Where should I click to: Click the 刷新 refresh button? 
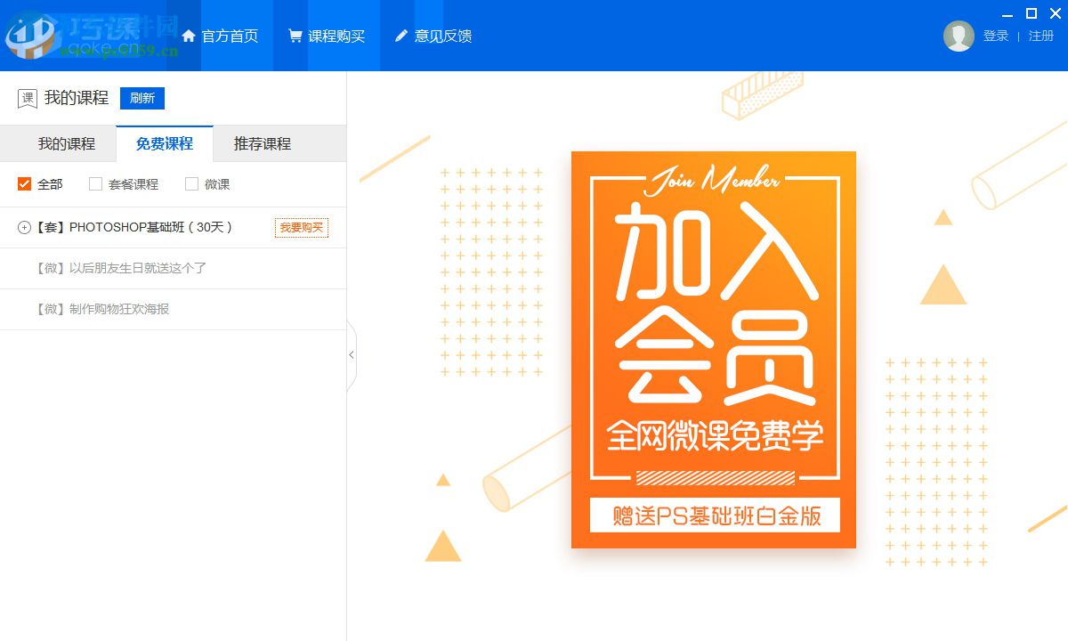[142, 98]
